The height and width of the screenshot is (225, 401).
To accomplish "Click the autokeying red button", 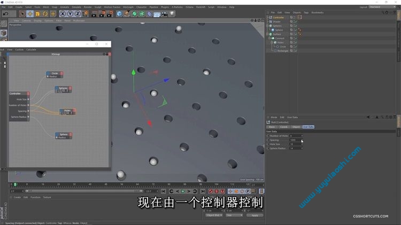I will click(x=217, y=191).
